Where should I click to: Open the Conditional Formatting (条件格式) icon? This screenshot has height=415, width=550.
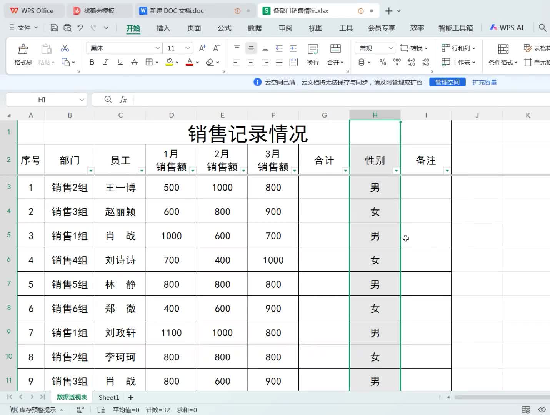[x=503, y=49]
